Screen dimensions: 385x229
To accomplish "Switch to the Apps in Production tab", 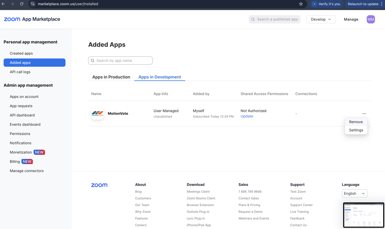I will click(x=111, y=77).
